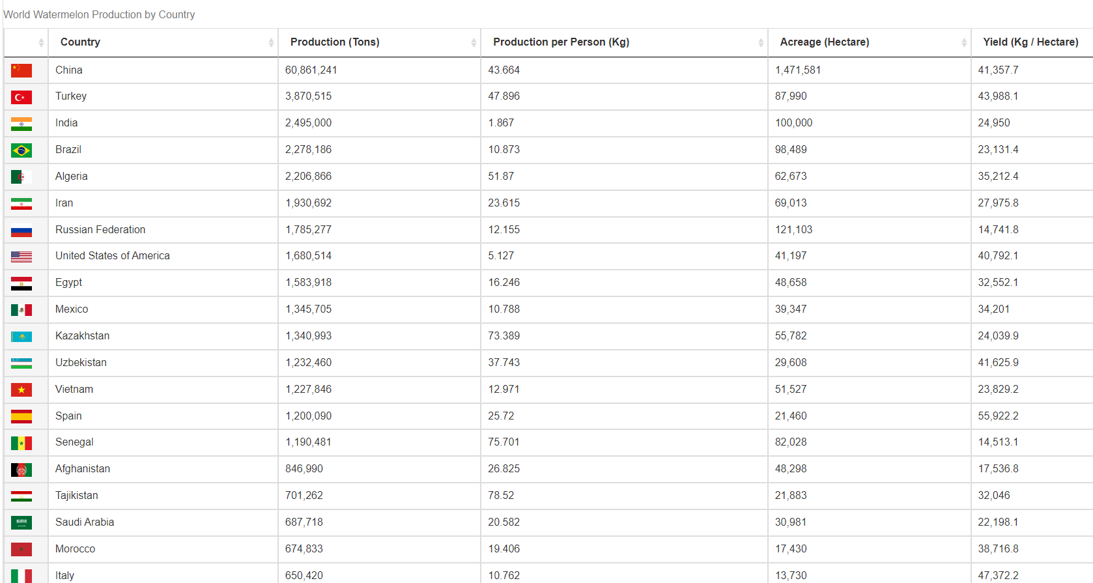Sort by Yield (Kg / Hectare) header
This screenshot has height=583, width=1093.
click(x=1030, y=42)
